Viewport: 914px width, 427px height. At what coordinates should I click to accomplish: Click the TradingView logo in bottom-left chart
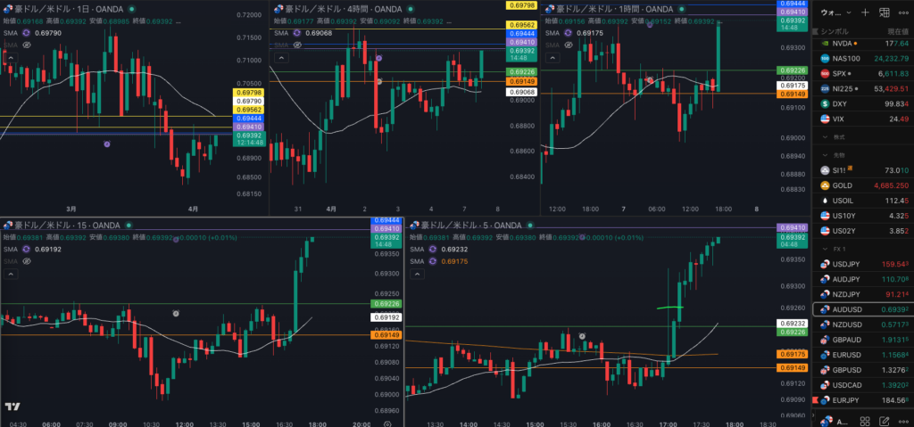12,406
